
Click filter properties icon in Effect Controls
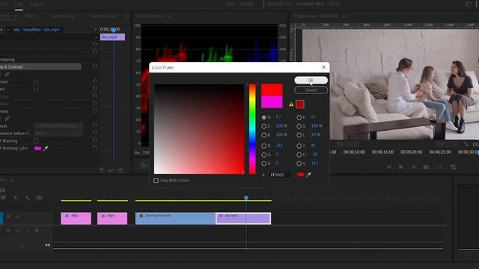[x=102, y=170]
